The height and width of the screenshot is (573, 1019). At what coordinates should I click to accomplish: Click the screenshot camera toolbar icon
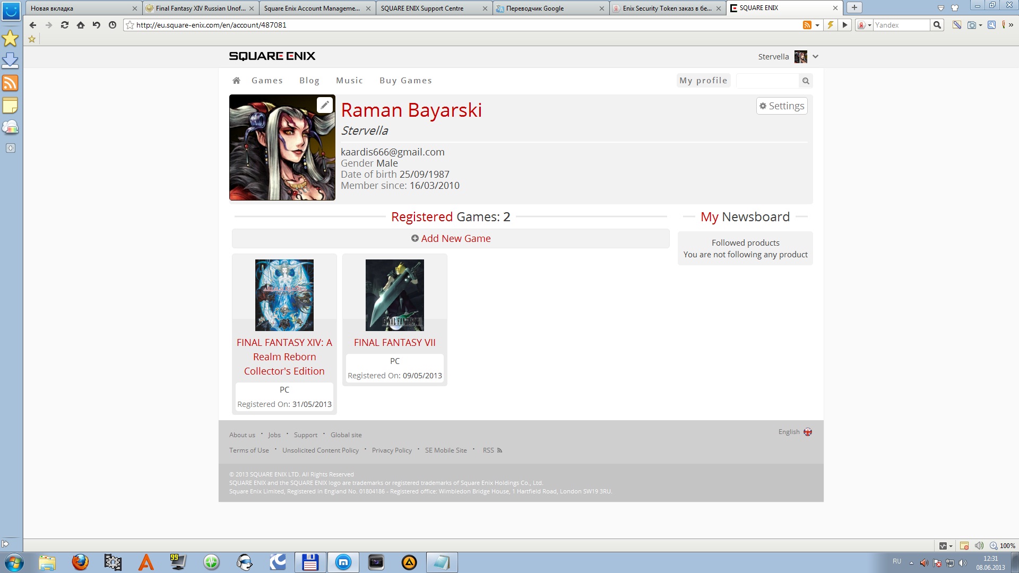(972, 25)
